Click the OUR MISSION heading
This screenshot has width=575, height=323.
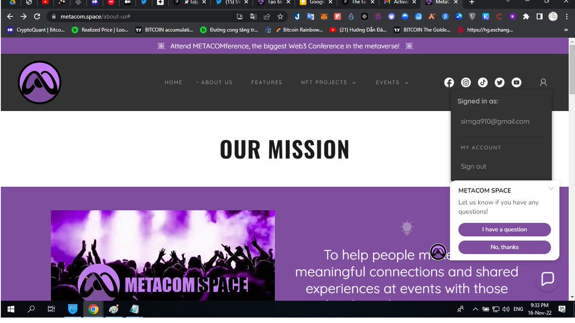tap(285, 149)
